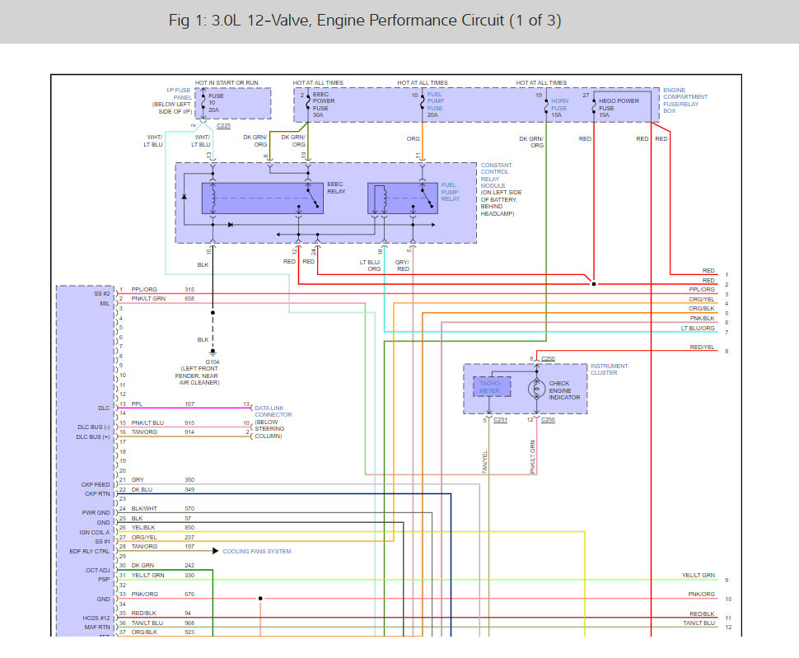The image size is (799, 658).
Task: Click the red wire splice dot near HEGO line
Action: click(x=594, y=283)
